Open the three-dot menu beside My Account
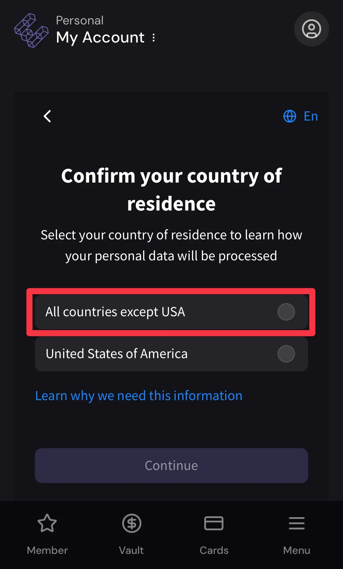The height and width of the screenshot is (569, 343). click(154, 38)
